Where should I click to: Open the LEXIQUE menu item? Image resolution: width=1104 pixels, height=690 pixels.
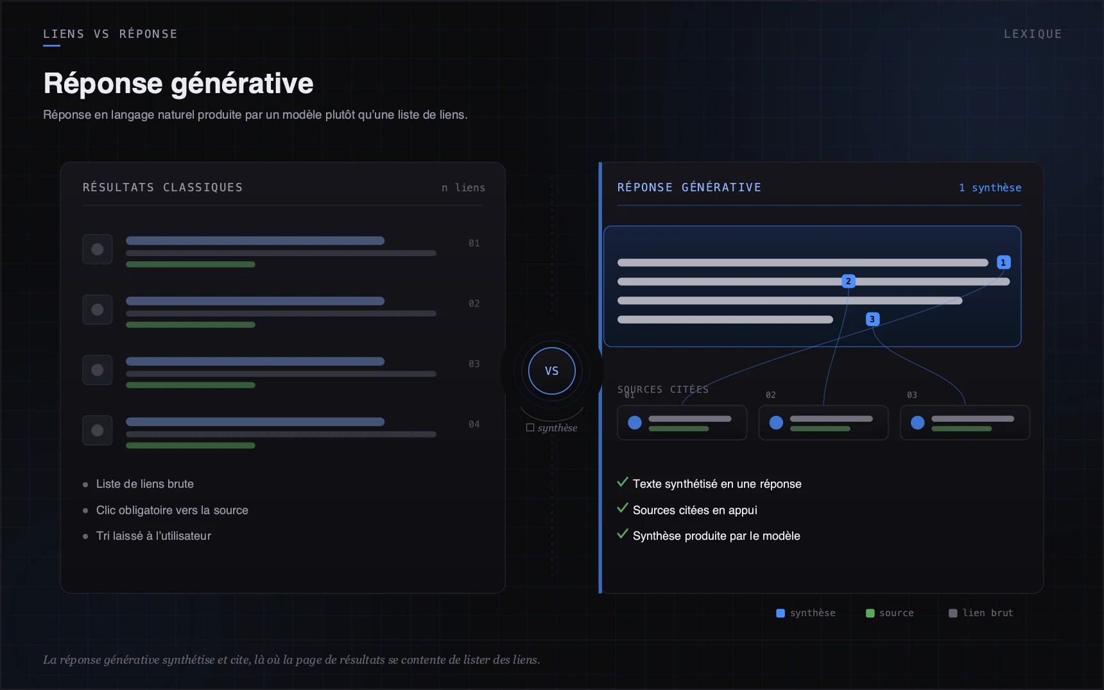pos(1033,34)
